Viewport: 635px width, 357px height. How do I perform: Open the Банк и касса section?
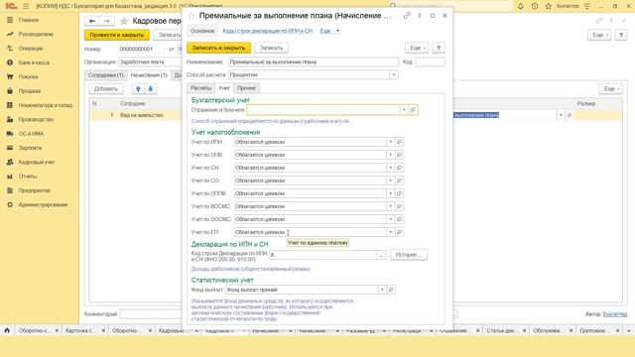click(34, 62)
